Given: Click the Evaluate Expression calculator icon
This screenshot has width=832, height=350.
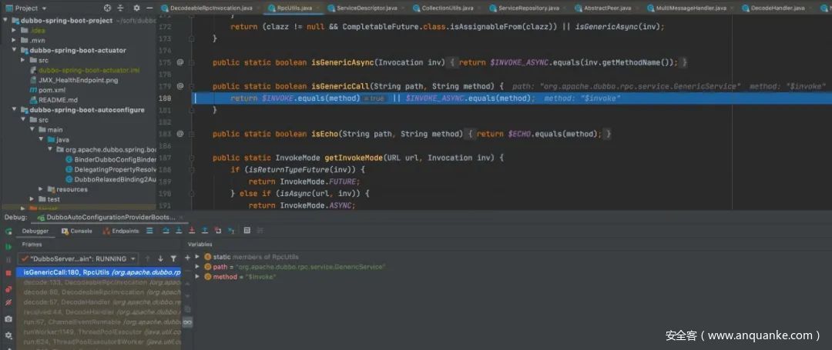Looking at the screenshot, I should click(247, 230).
